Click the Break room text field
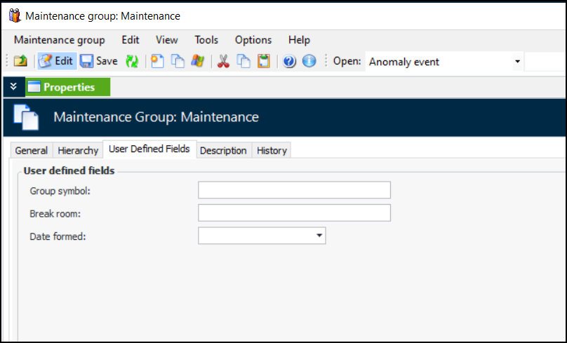 [294, 213]
